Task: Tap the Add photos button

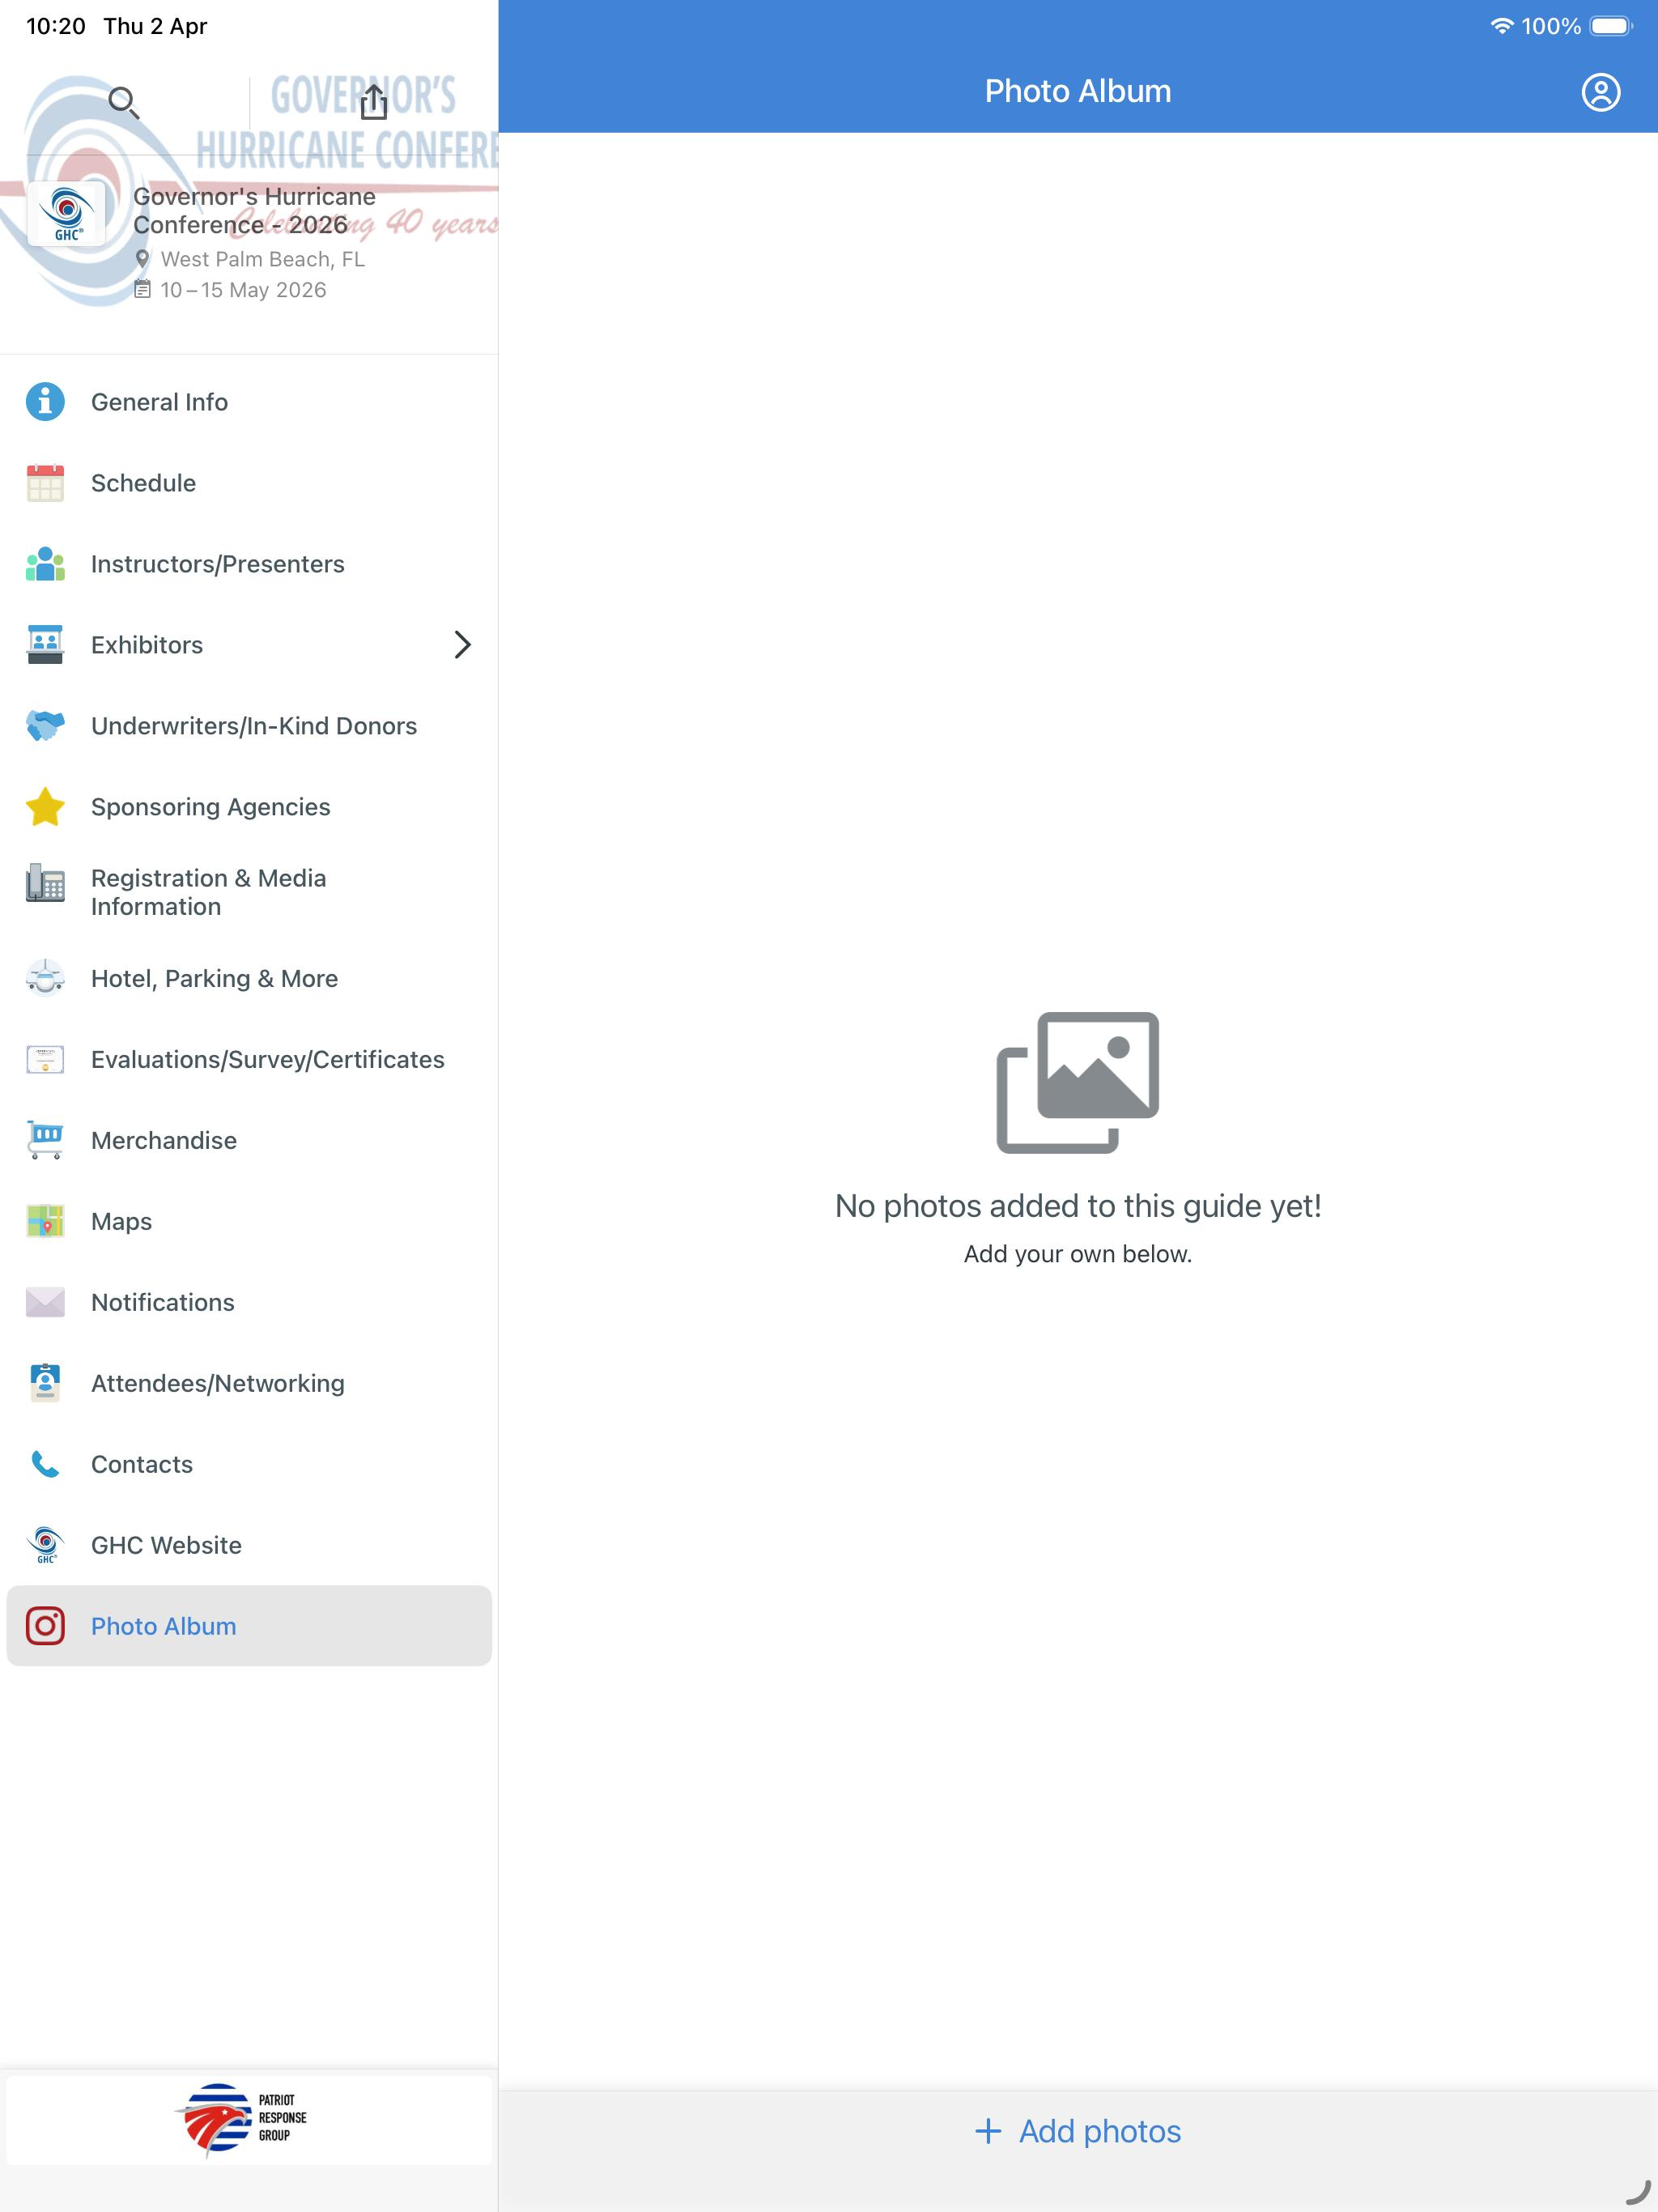Action: click(1078, 2131)
